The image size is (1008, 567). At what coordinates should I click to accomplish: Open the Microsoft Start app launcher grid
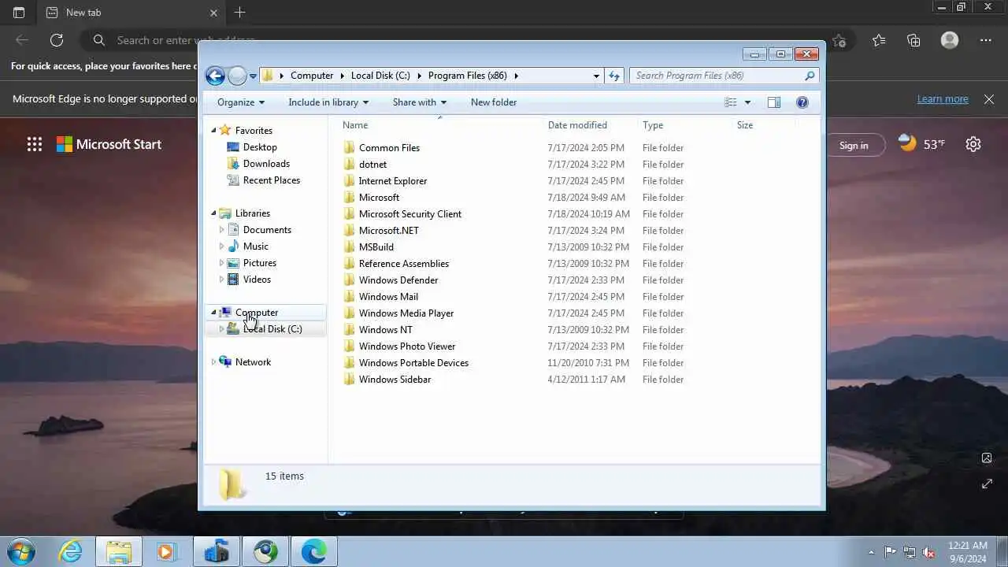(35, 144)
